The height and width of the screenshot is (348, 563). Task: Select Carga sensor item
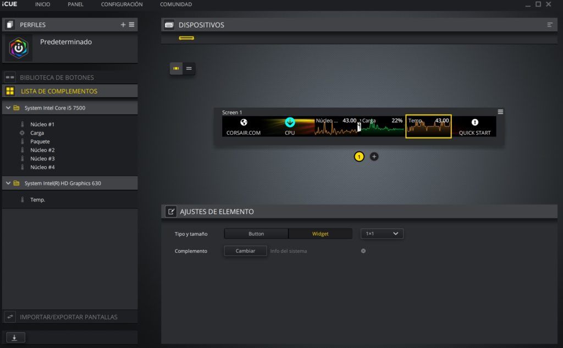(37, 133)
